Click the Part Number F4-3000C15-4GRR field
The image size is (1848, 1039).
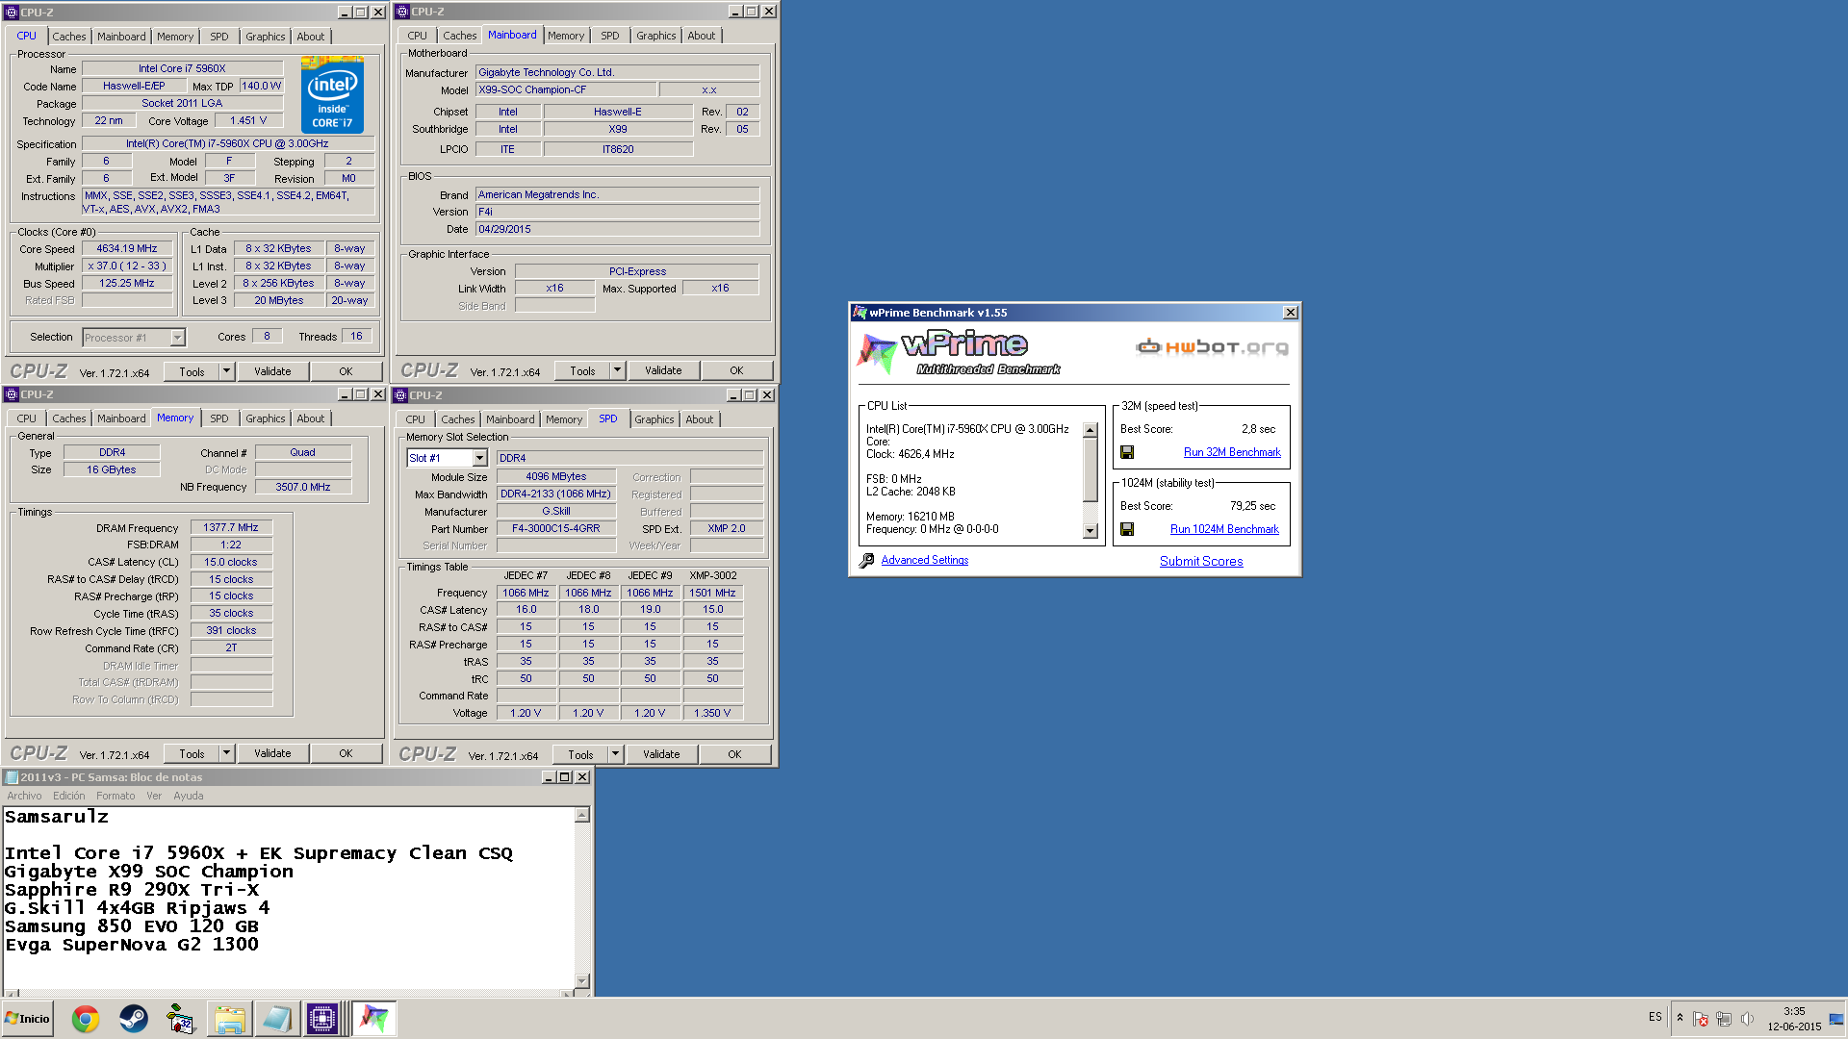555,528
